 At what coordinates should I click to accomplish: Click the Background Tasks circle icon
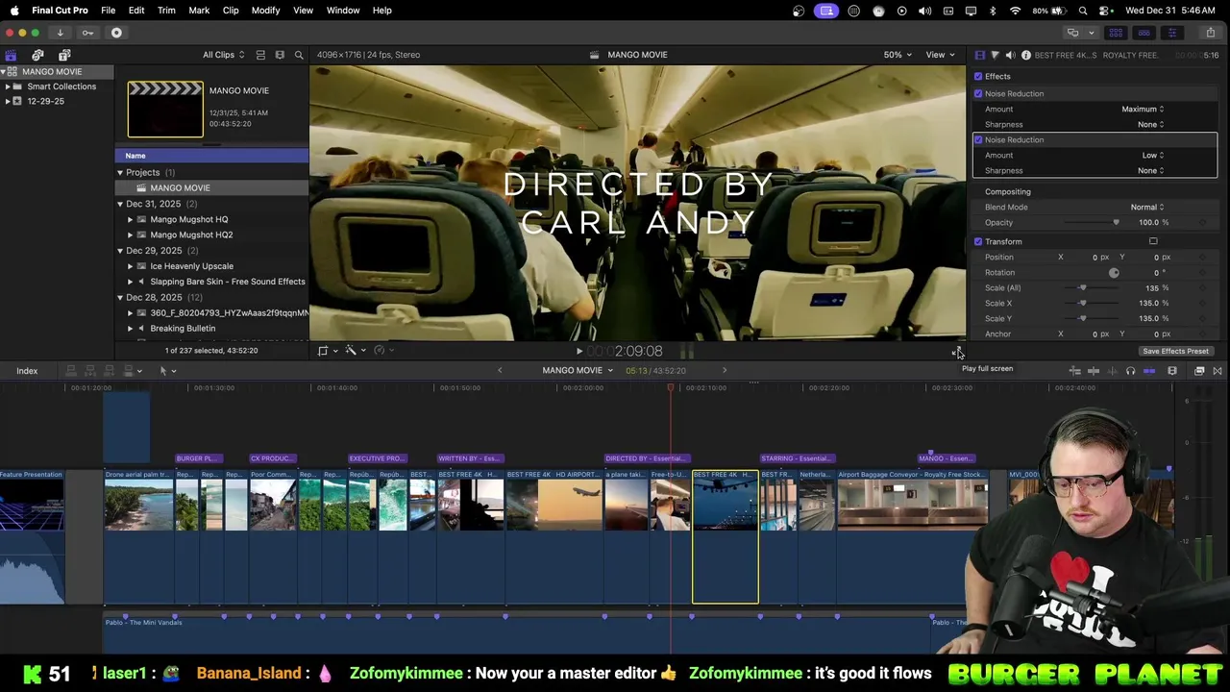coord(116,33)
